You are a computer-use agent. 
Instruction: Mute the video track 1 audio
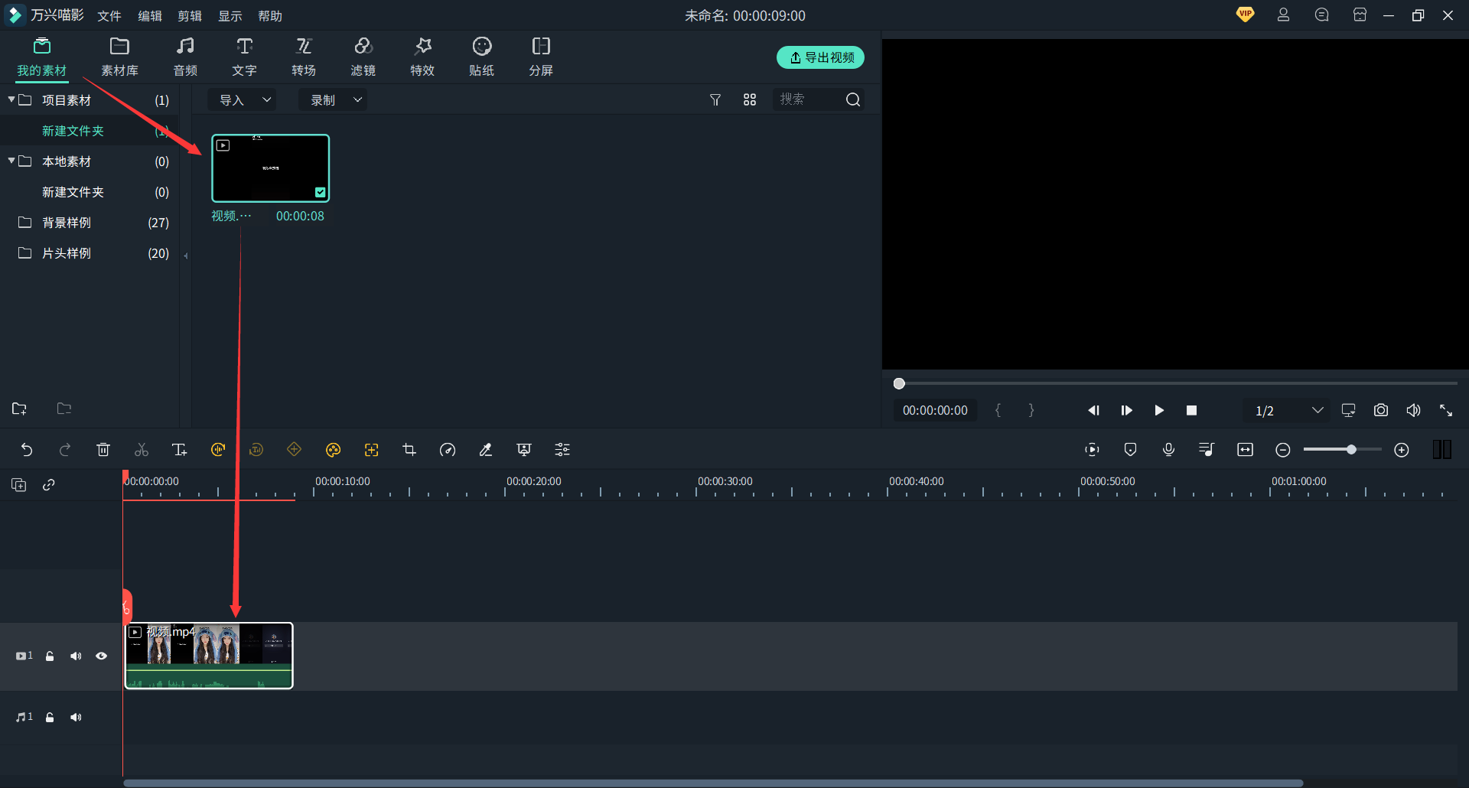point(76,656)
